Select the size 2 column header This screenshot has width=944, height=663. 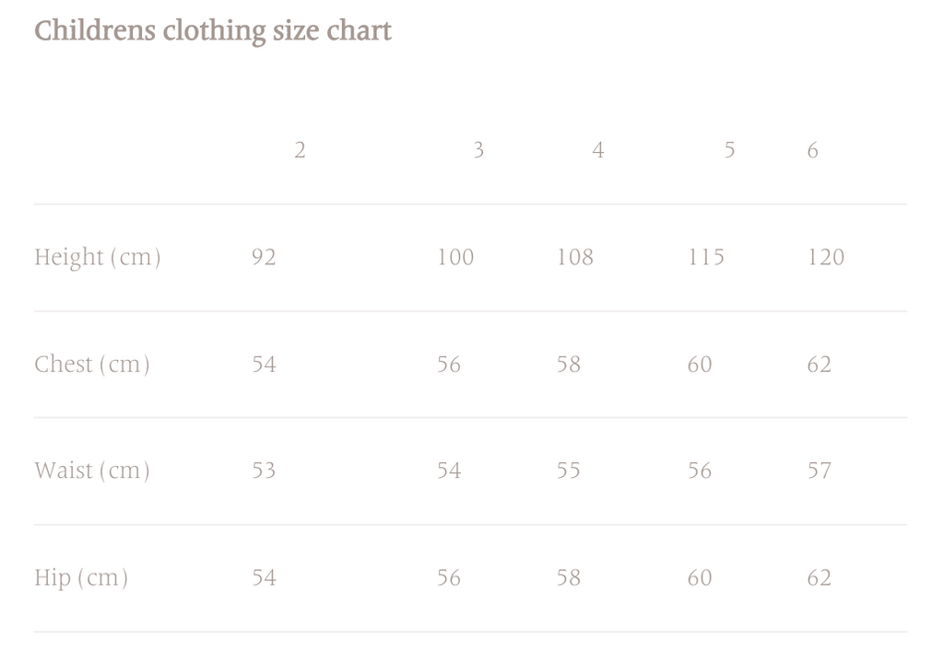pos(300,150)
